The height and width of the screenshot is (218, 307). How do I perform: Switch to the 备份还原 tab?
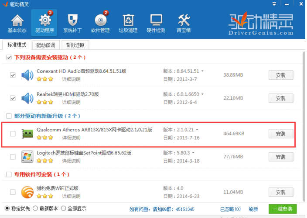click(75, 45)
